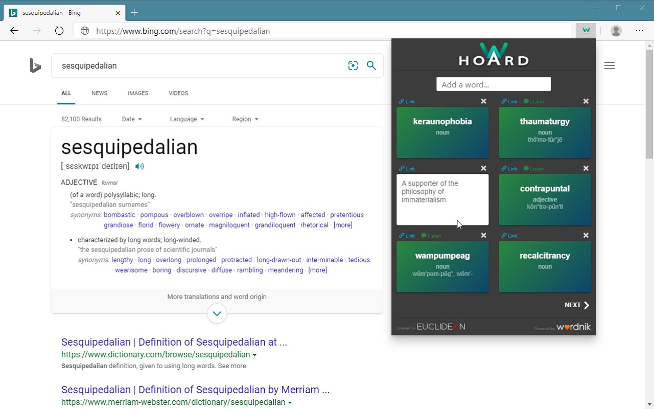
Task: Open Link for recalcitrancy
Action: pyautogui.click(x=509, y=236)
